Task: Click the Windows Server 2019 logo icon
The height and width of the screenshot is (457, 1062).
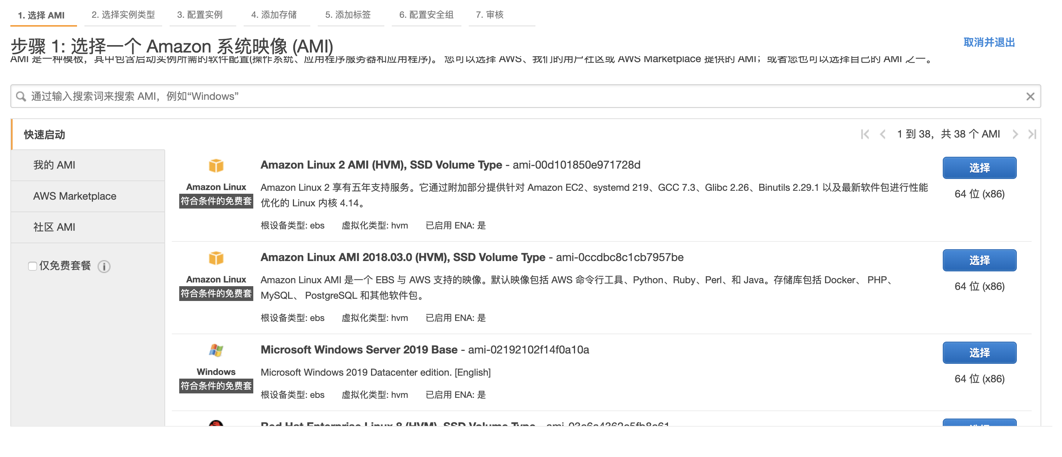Action: [x=216, y=351]
